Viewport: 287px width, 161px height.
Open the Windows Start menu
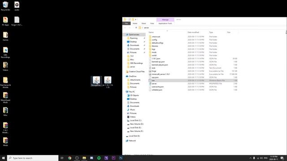(3, 158)
